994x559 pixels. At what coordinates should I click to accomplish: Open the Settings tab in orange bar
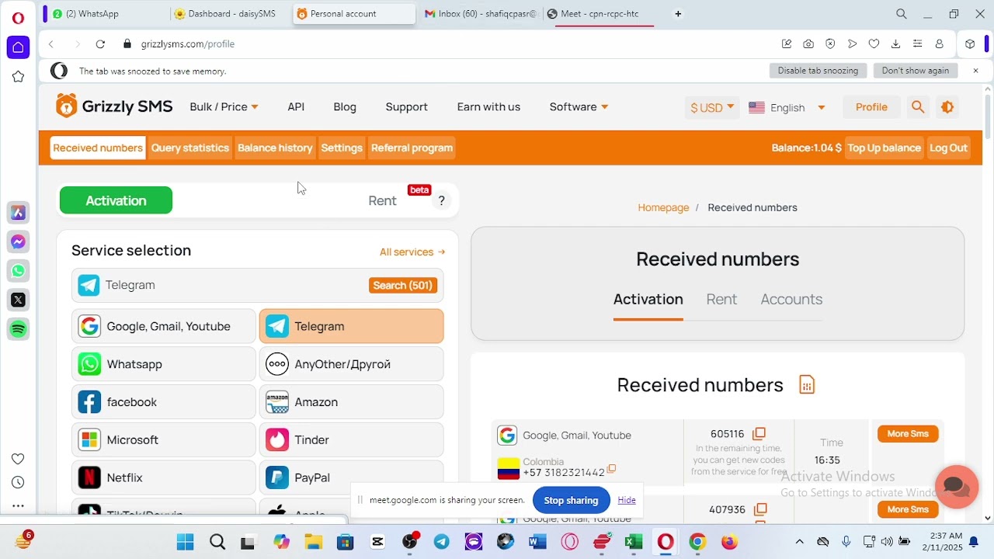pos(342,148)
